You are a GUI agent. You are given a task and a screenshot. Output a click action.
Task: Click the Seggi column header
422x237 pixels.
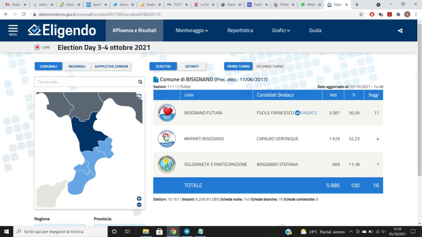coord(373,95)
